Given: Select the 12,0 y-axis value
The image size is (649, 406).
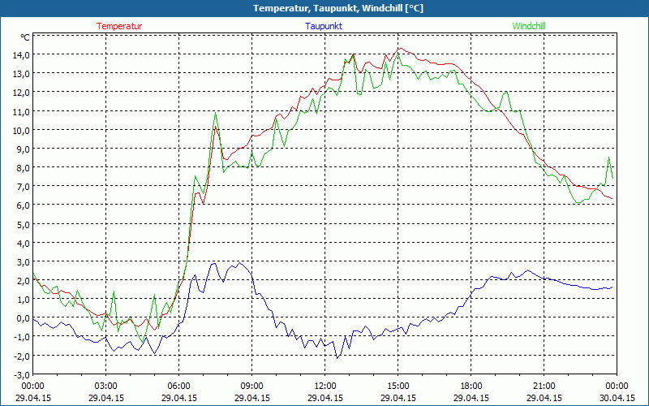Looking at the screenshot, I should 20,93.
